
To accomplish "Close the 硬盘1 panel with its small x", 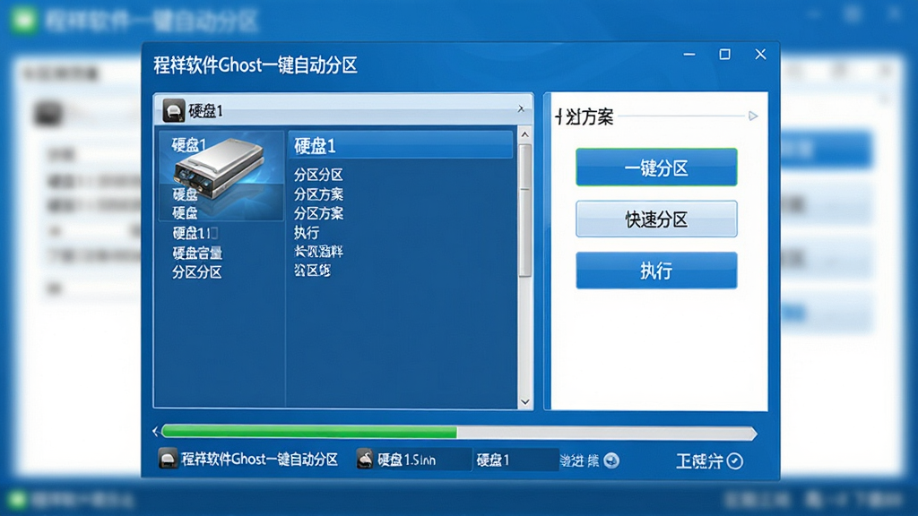I will click(521, 108).
